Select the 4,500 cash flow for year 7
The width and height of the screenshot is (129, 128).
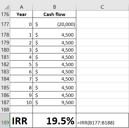(x=55, y=79)
